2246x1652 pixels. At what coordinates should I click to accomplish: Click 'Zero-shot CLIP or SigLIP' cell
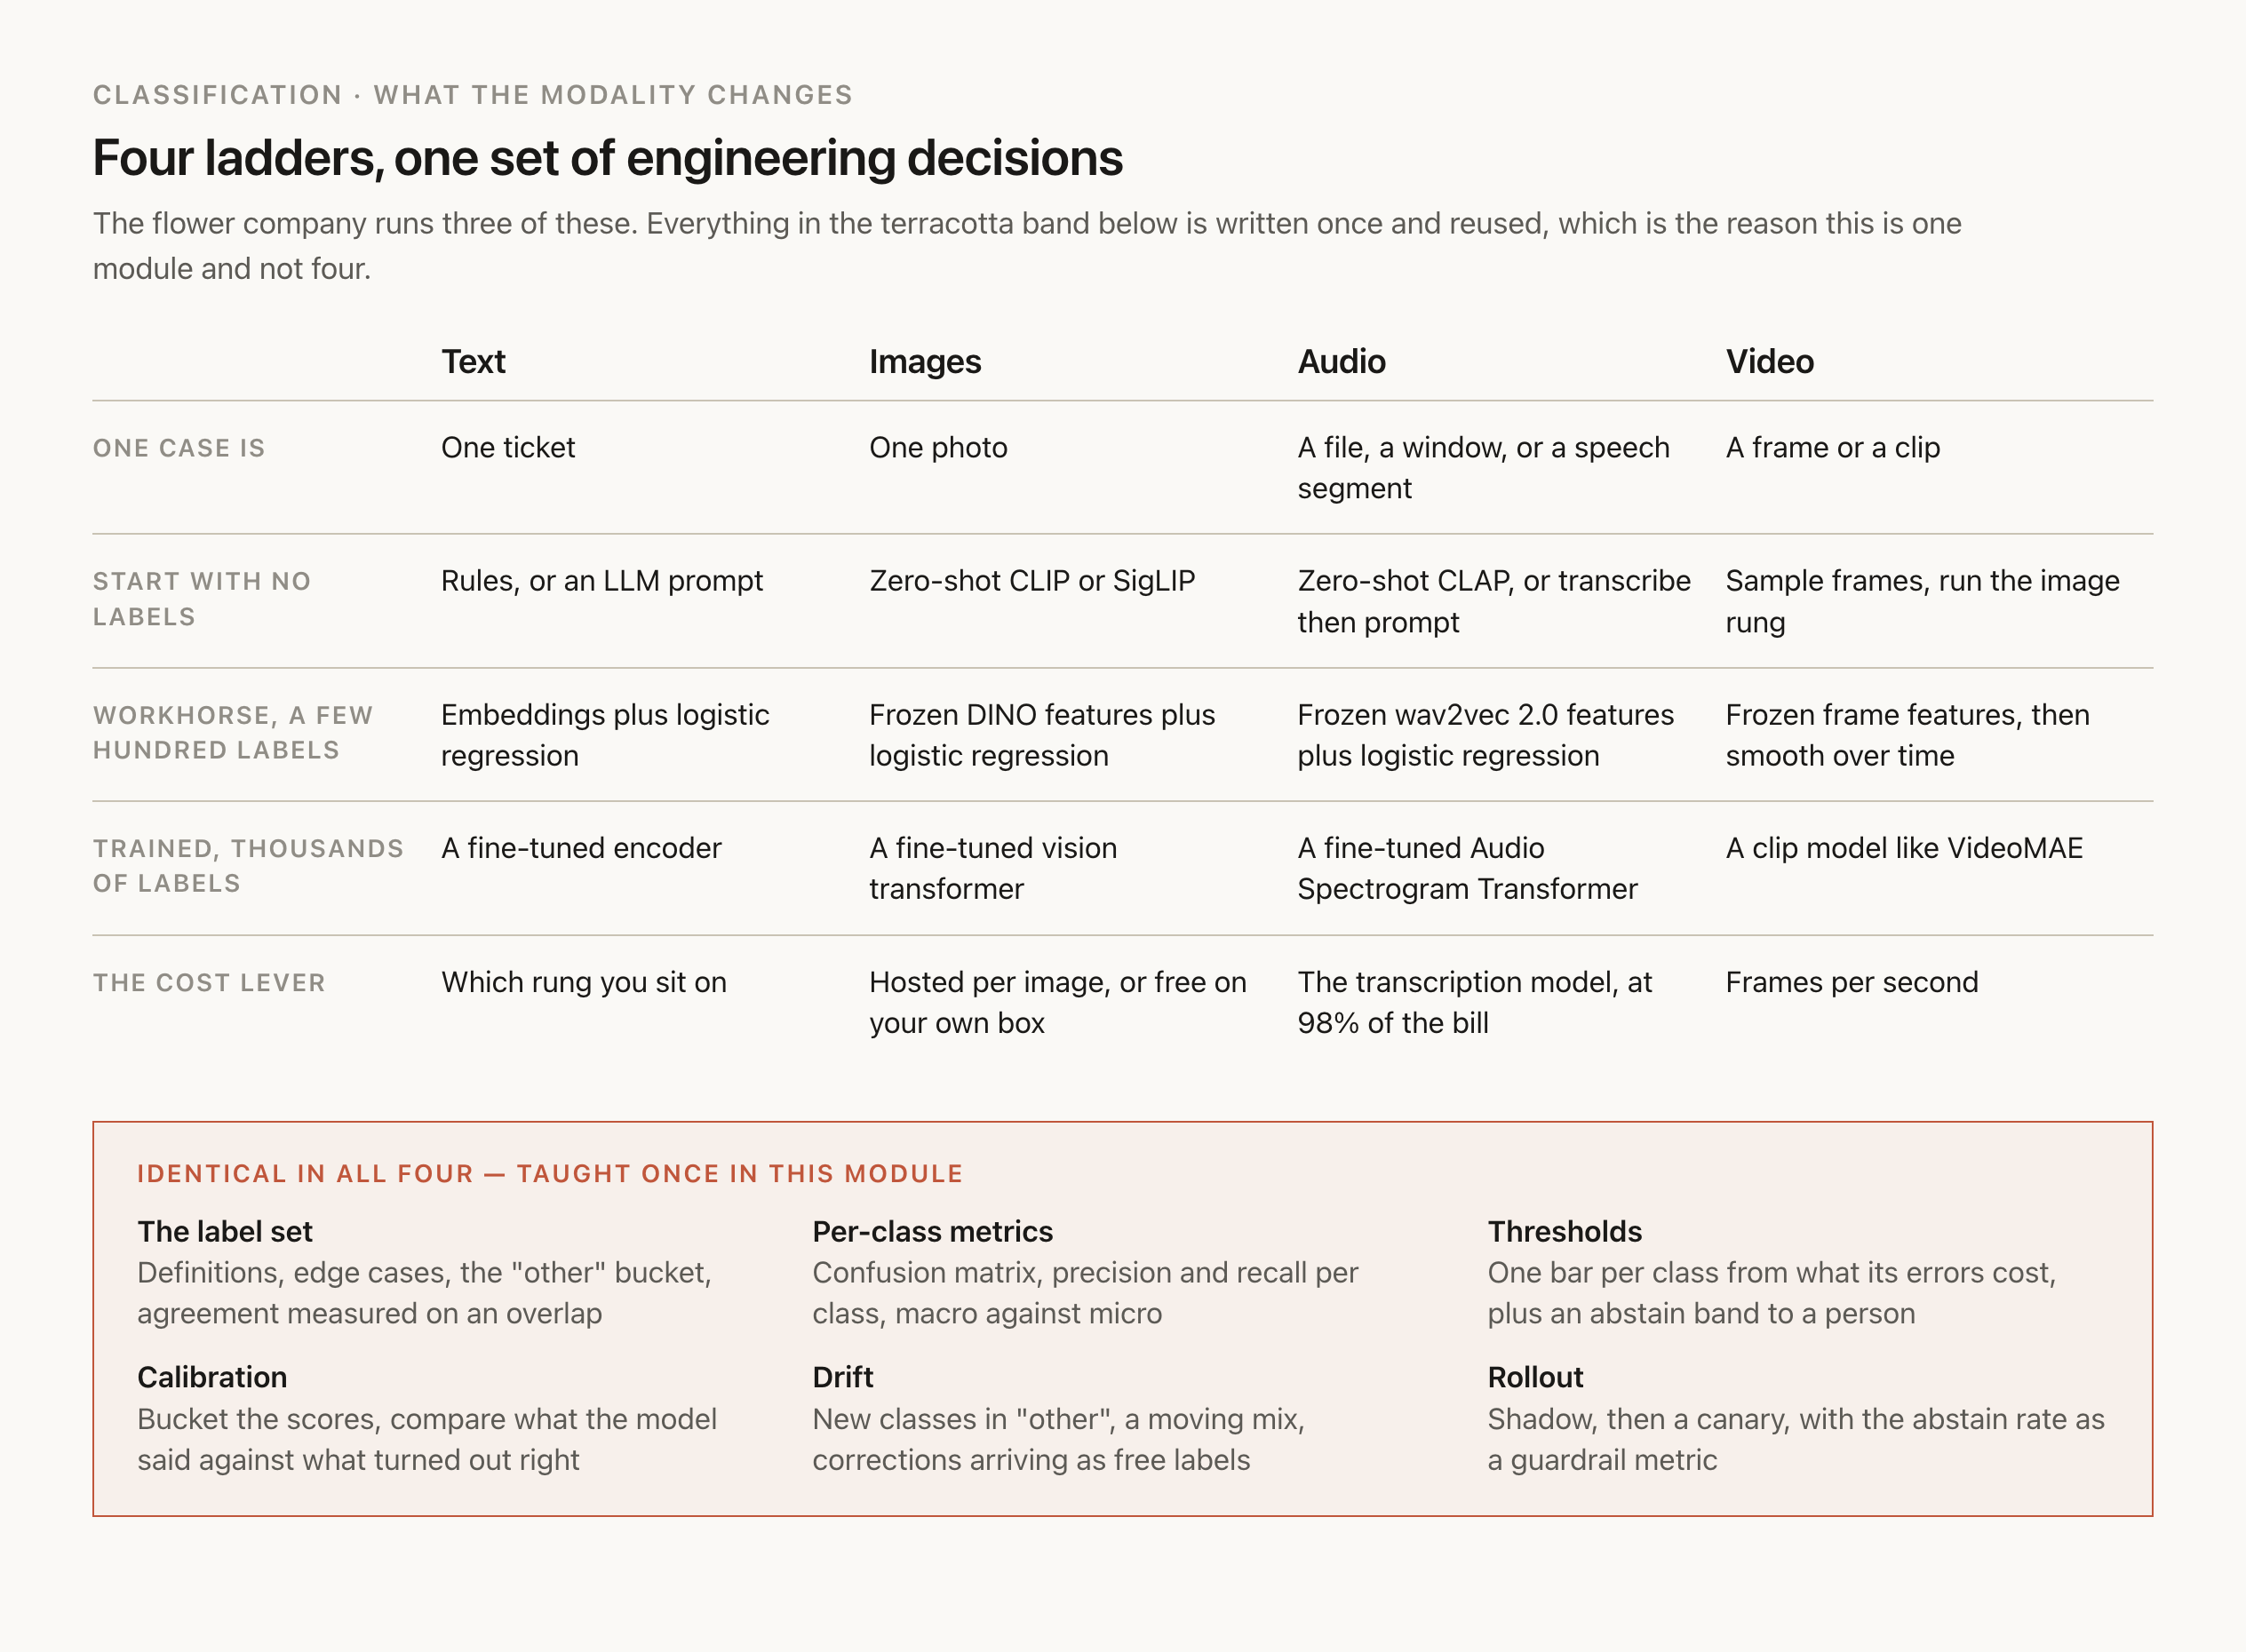coord(1031,581)
